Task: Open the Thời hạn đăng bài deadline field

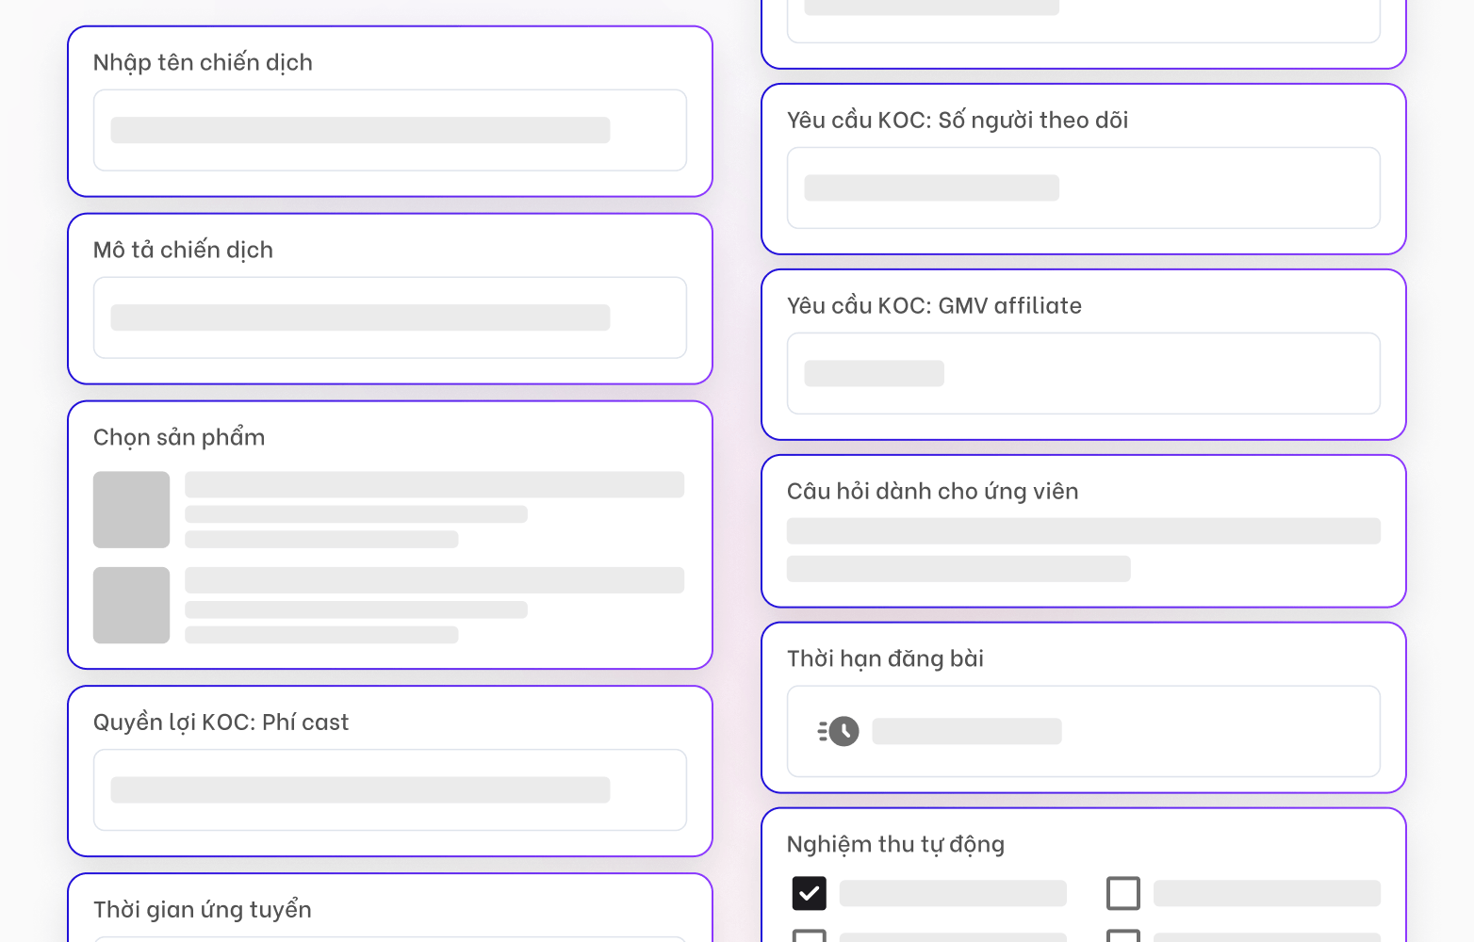Action: (x=1083, y=731)
